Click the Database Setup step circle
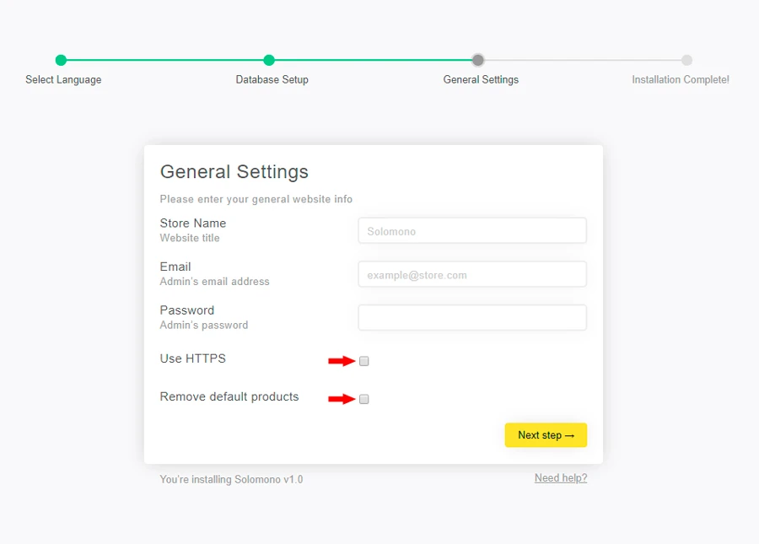Image resolution: width=759 pixels, height=544 pixels. pyautogui.click(x=269, y=60)
